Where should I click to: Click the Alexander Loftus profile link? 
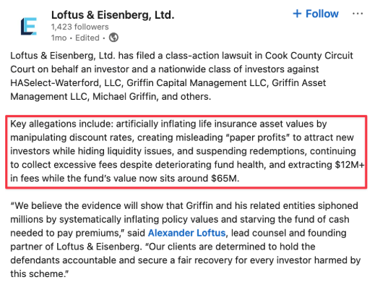186,233
